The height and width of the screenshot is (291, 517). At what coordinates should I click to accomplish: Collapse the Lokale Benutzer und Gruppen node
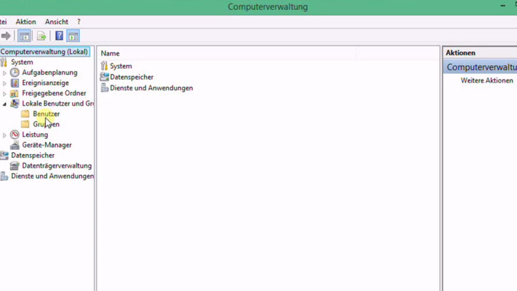[5, 104]
